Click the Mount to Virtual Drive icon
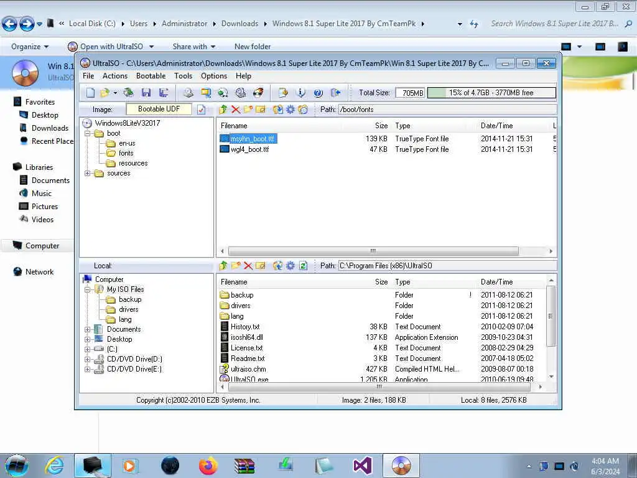 click(x=241, y=93)
